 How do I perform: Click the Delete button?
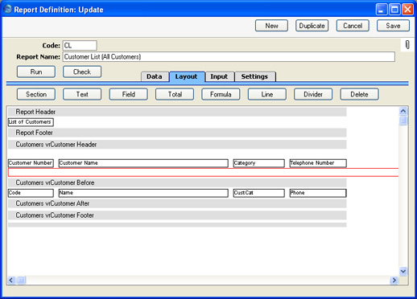(x=359, y=94)
